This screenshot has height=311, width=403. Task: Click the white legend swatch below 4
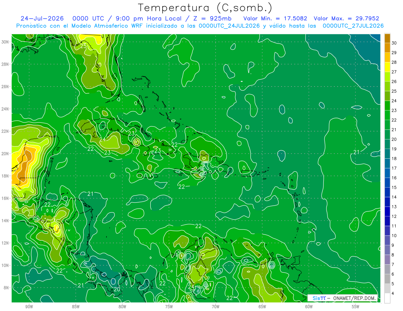[387, 298]
